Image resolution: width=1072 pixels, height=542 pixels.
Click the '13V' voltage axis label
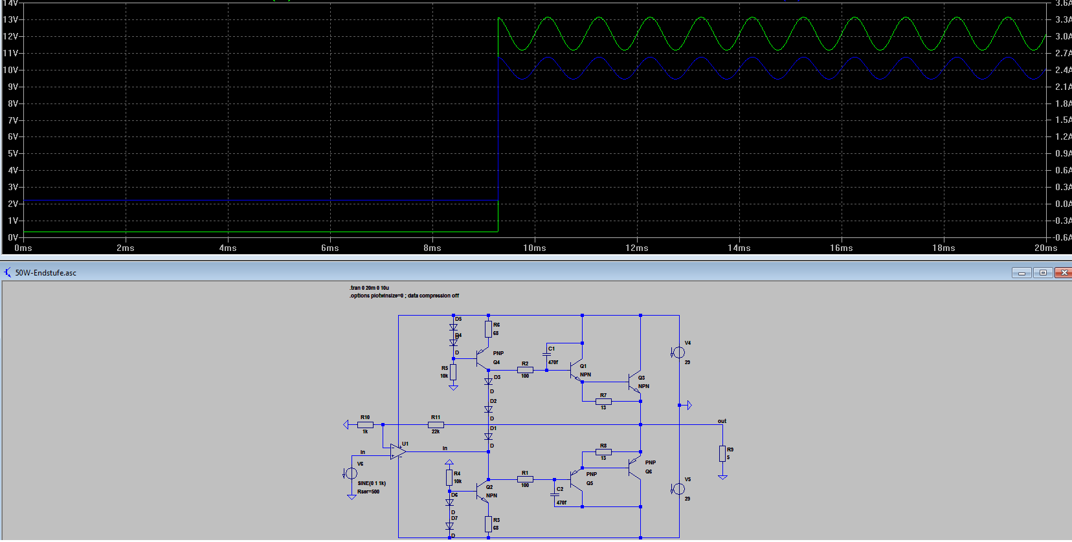pos(10,19)
